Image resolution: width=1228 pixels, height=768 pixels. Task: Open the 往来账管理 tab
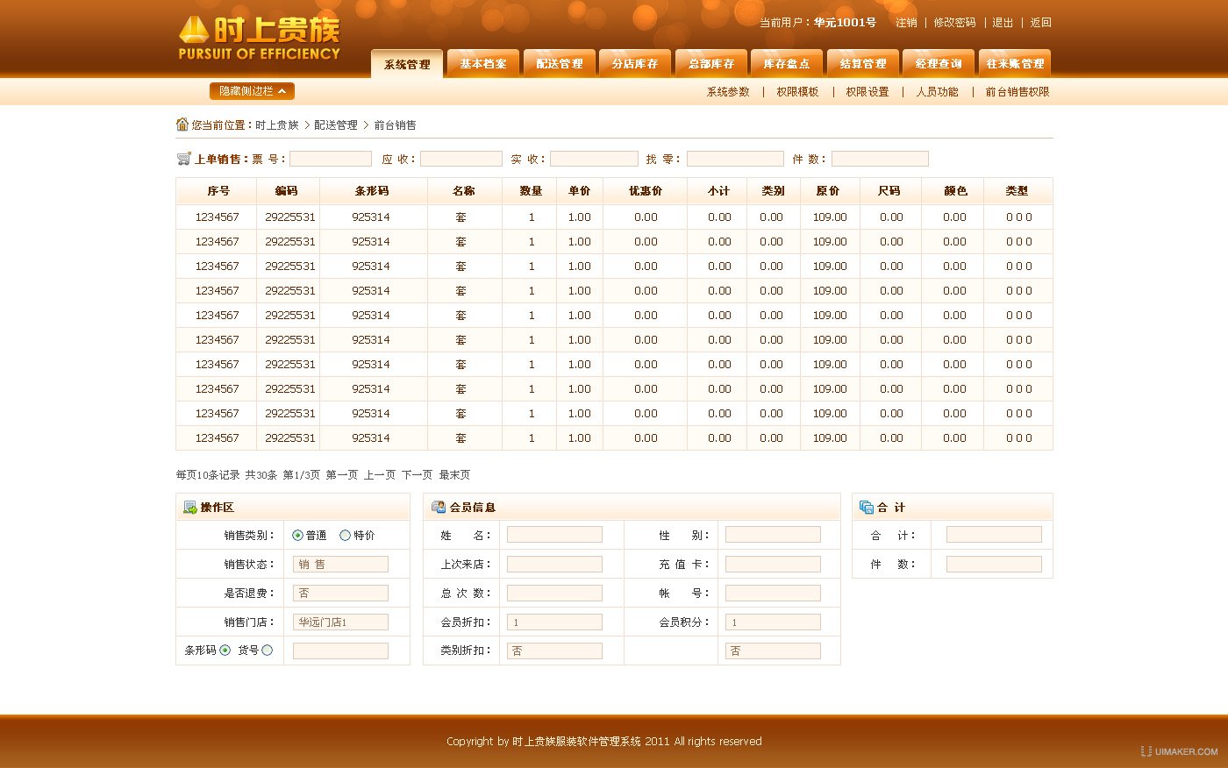(1015, 63)
